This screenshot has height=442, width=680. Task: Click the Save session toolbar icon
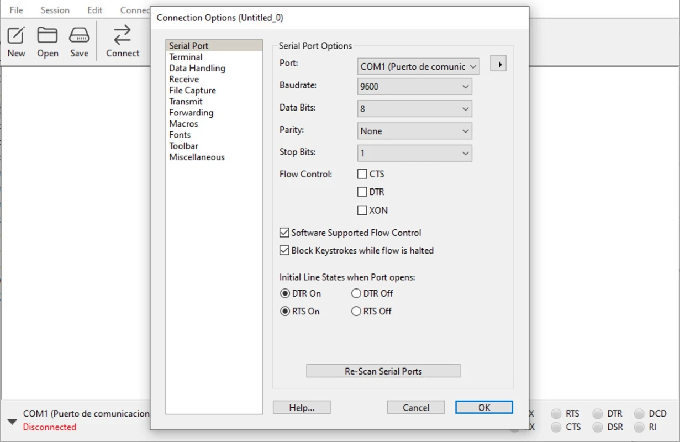pyautogui.click(x=79, y=35)
